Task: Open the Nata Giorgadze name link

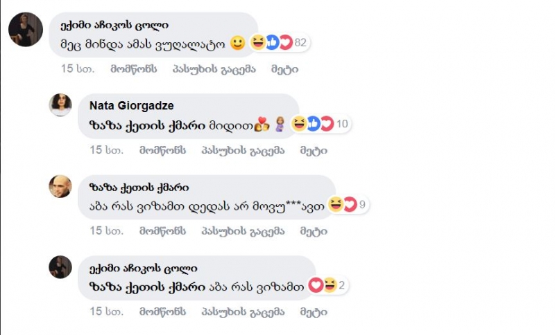Action: [x=131, y=105]
